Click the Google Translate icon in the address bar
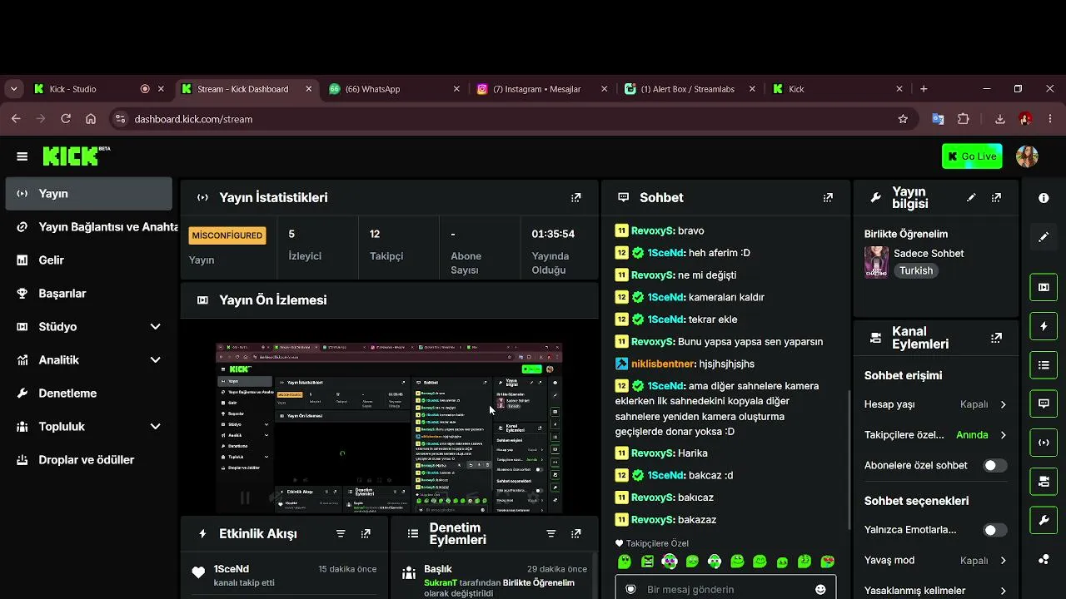Image resolution: width=1066 pixels, height=599 pixels. point(938,119)
